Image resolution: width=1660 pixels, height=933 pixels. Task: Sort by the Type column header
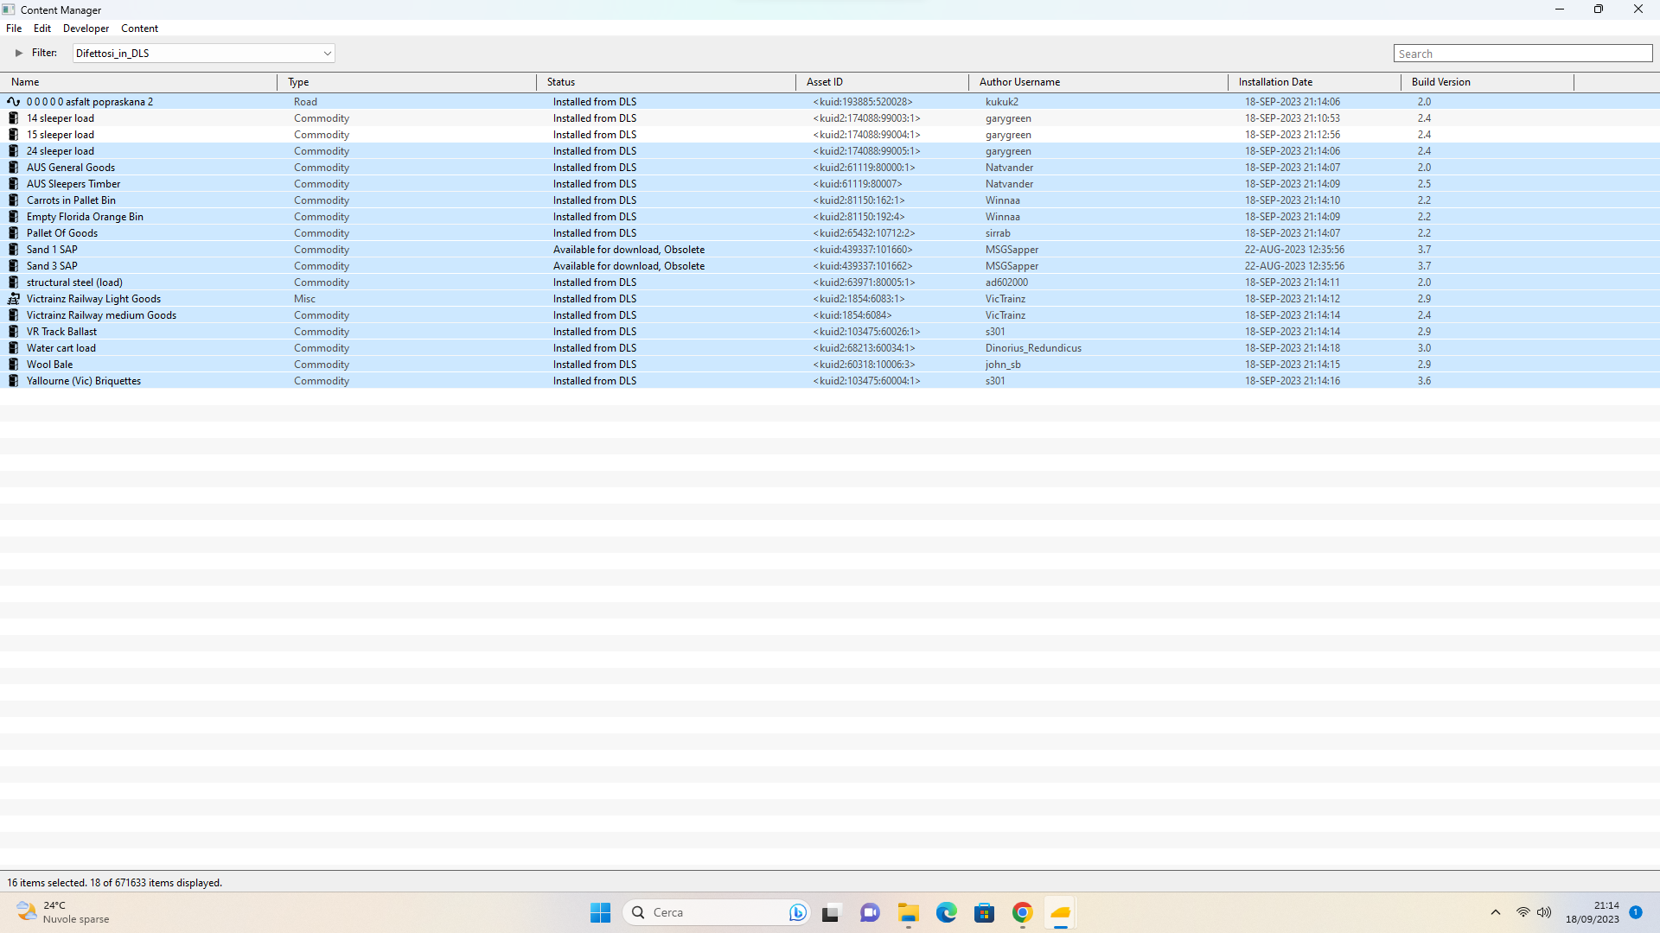point(406,82)
